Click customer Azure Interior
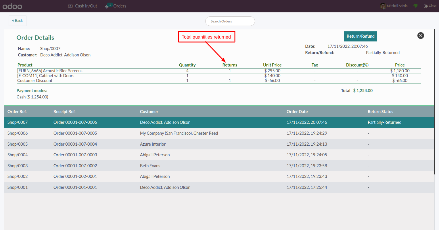The image size is (439, 230). pos(153,144)
